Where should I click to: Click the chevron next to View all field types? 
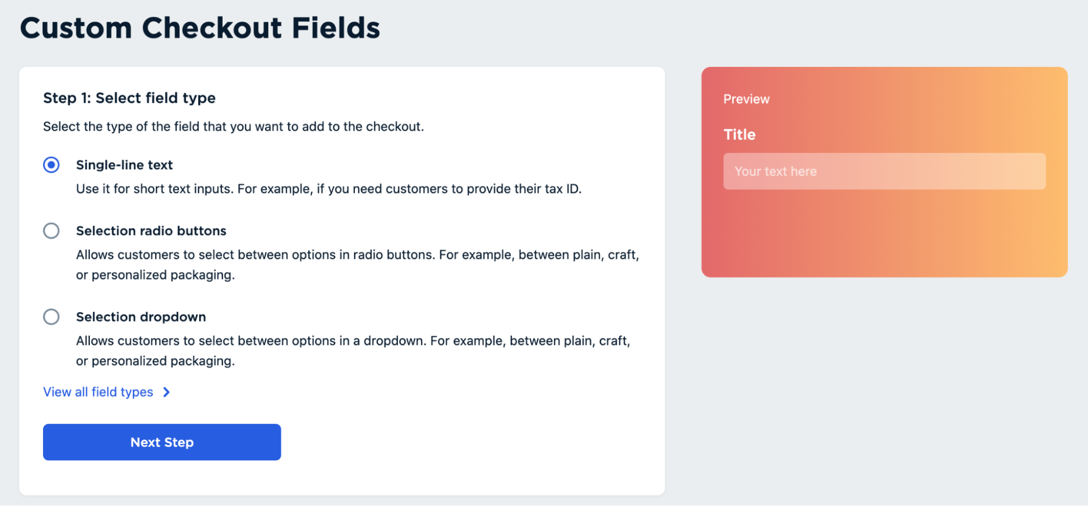(x=166, y=392)
